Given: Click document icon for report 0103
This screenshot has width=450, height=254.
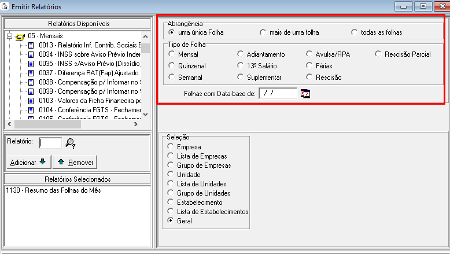Looking at the screenshot, I should [x=32, y=101].
